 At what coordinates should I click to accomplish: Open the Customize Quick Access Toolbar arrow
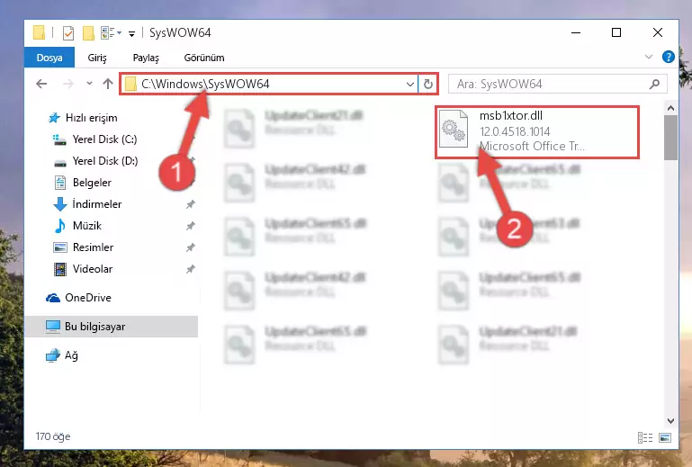coord(131,33)
